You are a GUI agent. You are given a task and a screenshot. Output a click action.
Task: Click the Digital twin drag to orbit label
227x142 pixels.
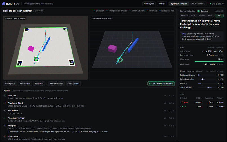click(102, 19)
